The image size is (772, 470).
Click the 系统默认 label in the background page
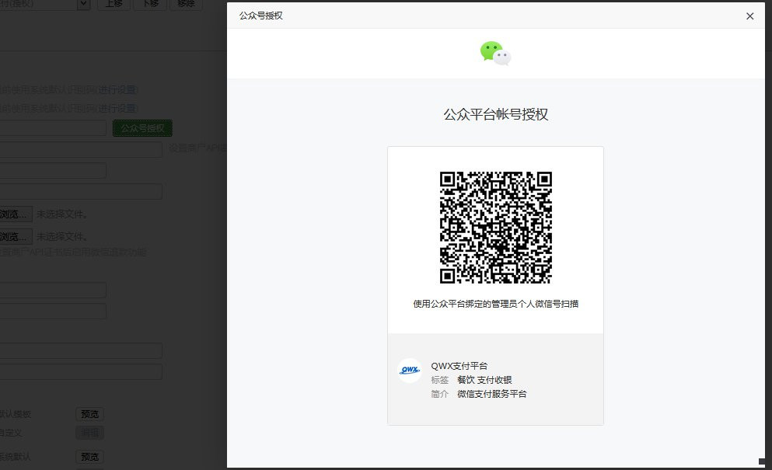tap(16, 457)
